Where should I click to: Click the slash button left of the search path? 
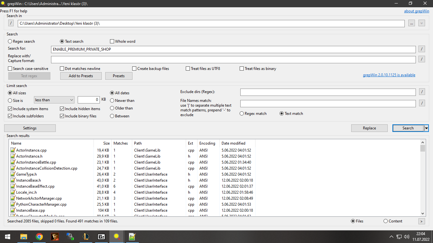tap(11, 23)
